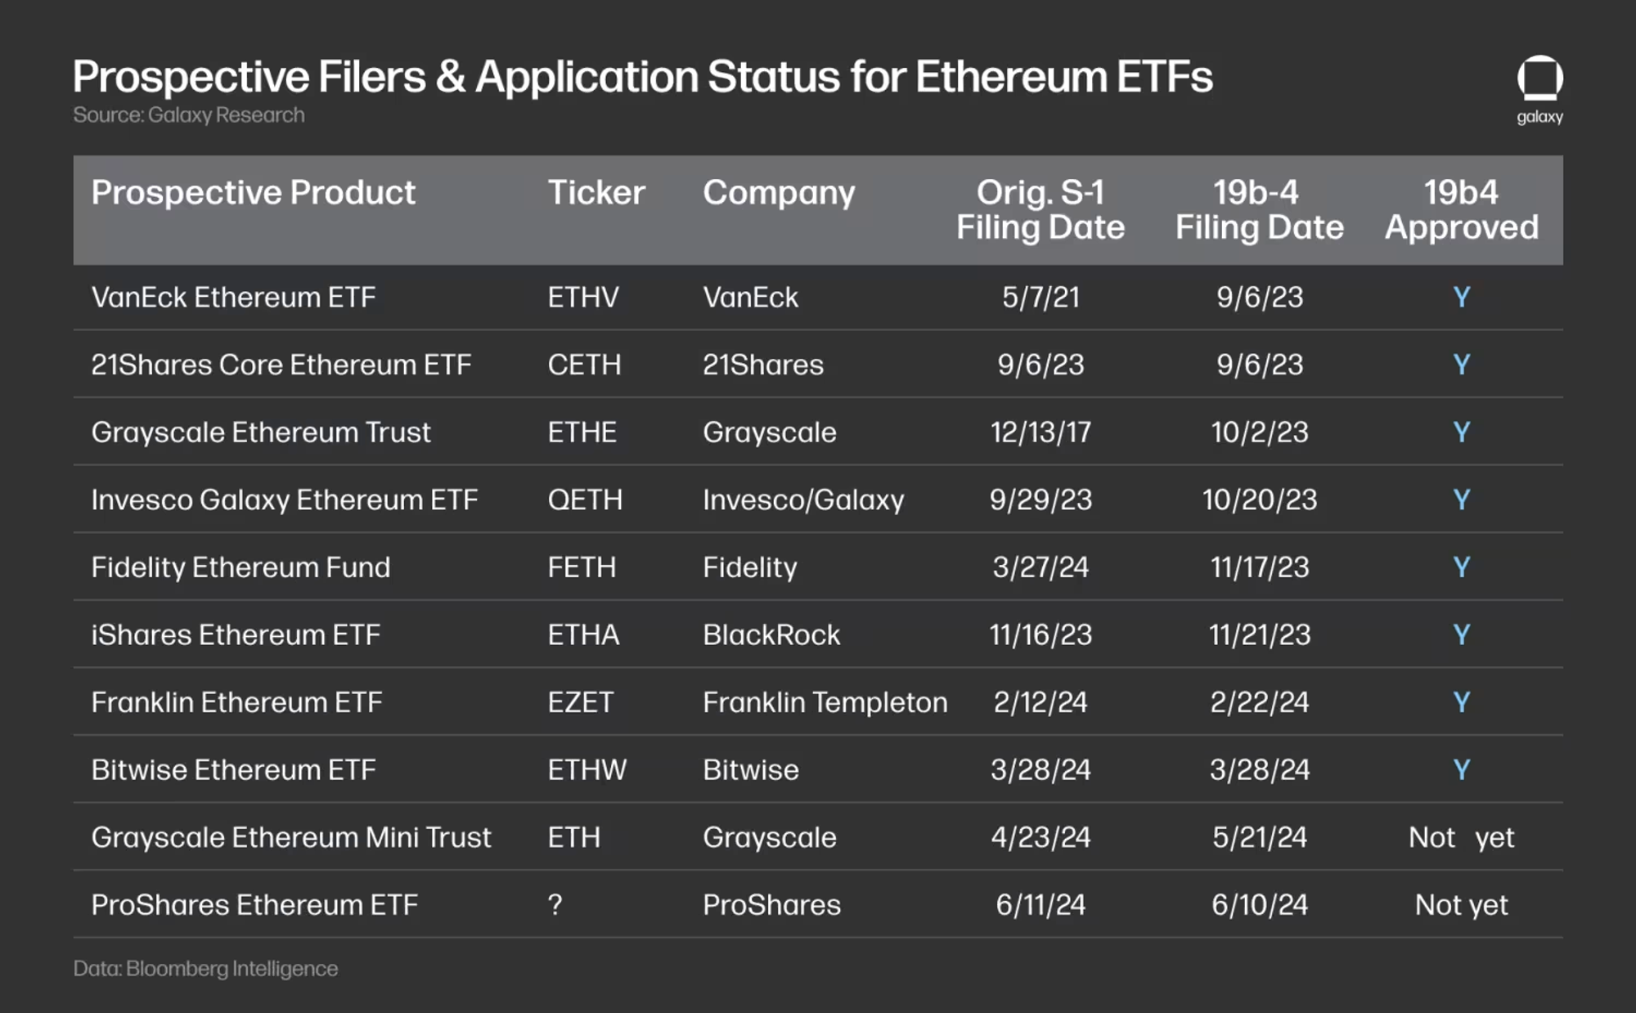Click the VanEck Ethereum ETF row name
This screenshot has width=1636, height=1013.
[233, 298]
